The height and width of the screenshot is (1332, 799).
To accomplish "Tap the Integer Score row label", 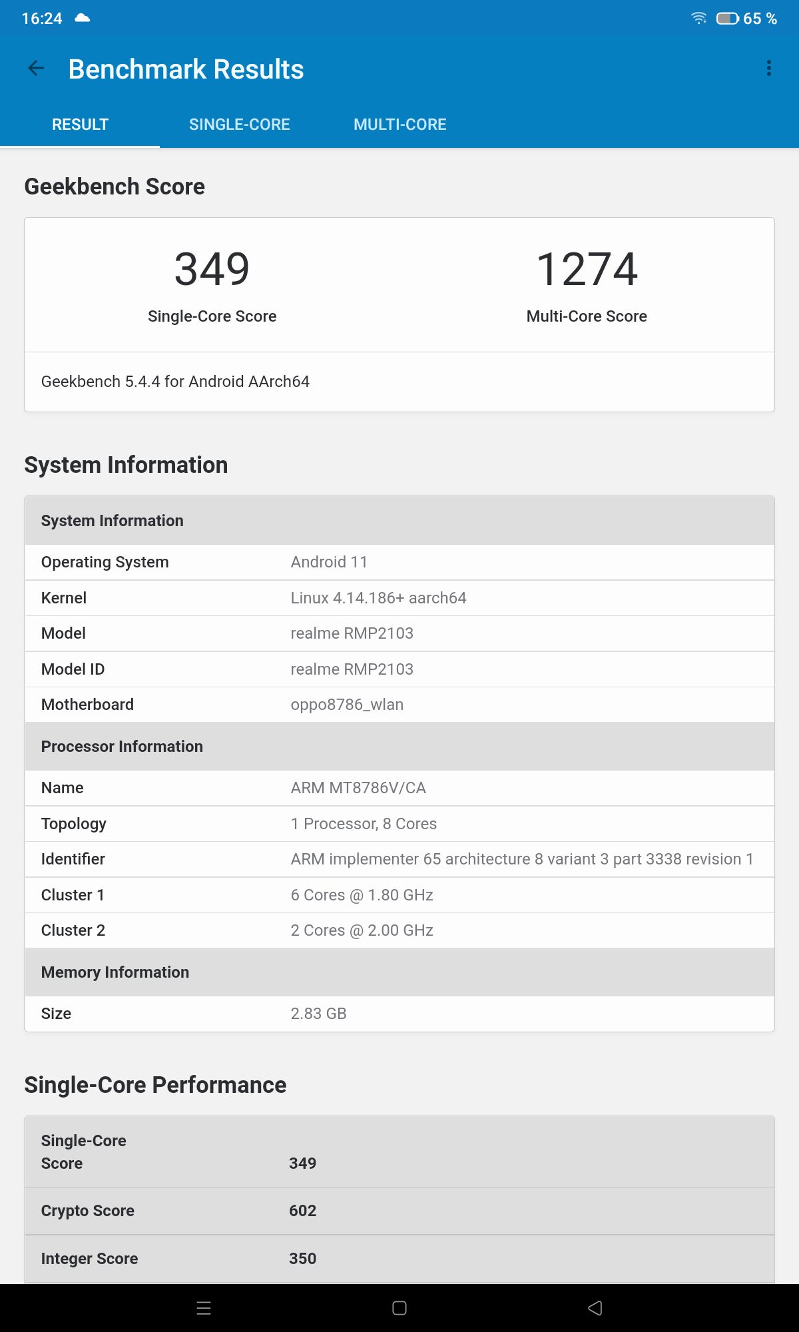I will [89, 1259].
